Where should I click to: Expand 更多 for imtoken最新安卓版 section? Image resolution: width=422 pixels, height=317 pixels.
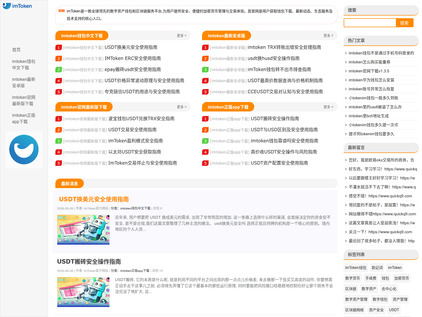point(328,36)
